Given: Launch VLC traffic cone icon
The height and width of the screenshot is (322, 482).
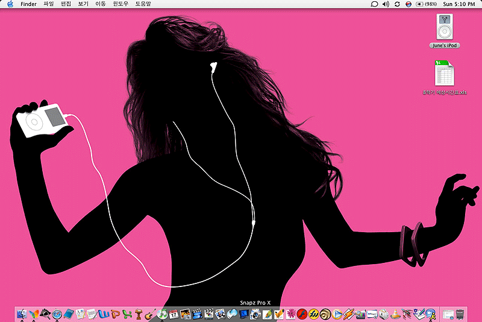Looking at the screenshot, I should (x=395, y=314).
